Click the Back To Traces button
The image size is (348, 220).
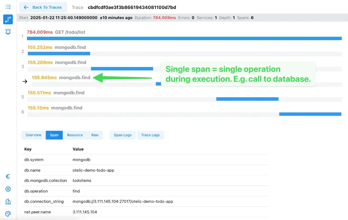coord(43,7)
